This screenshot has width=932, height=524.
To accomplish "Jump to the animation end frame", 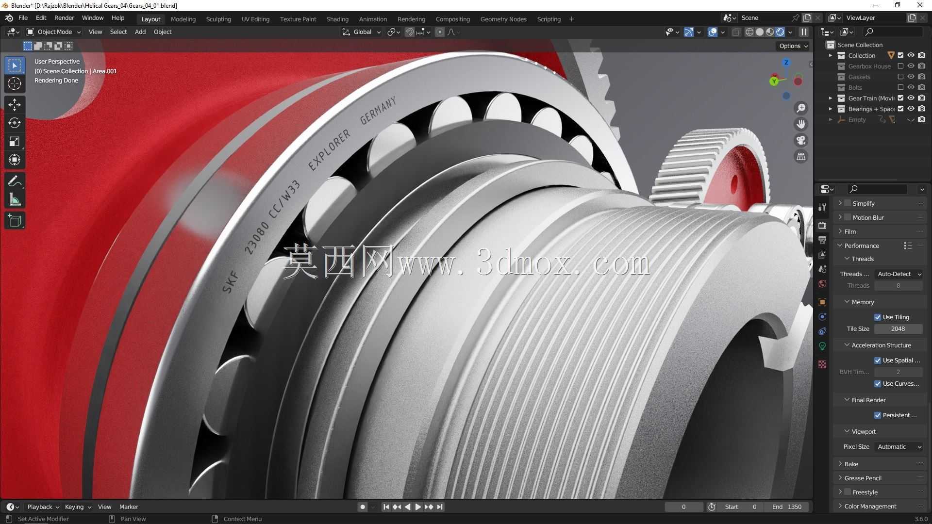I will pos(440,507).
